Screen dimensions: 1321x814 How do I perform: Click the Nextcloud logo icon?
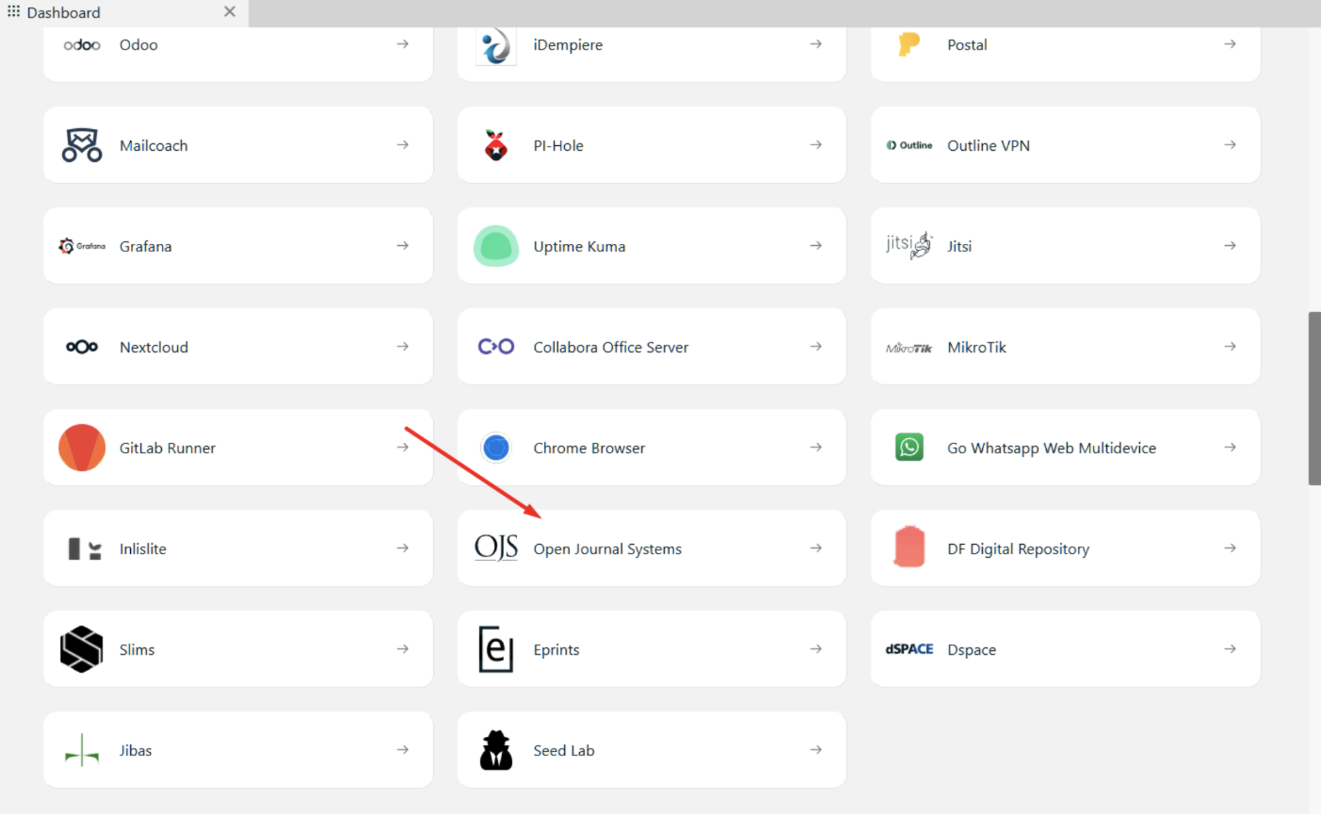click(x=82, y=346)
